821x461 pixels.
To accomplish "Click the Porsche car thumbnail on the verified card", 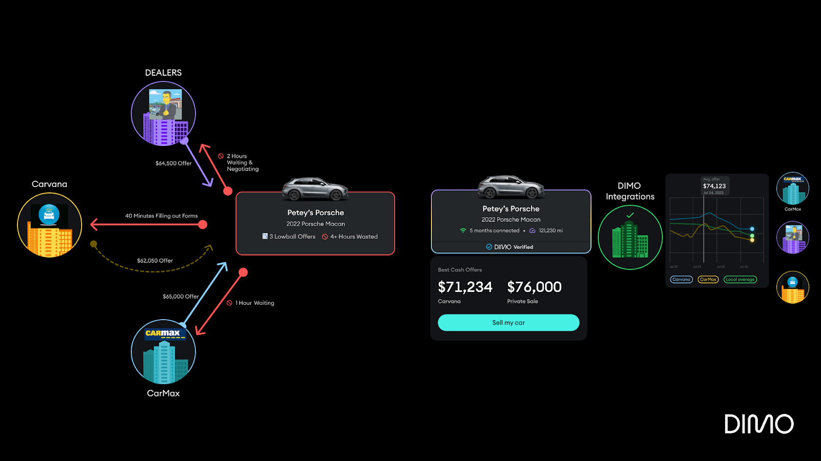I will coord(511,186).
